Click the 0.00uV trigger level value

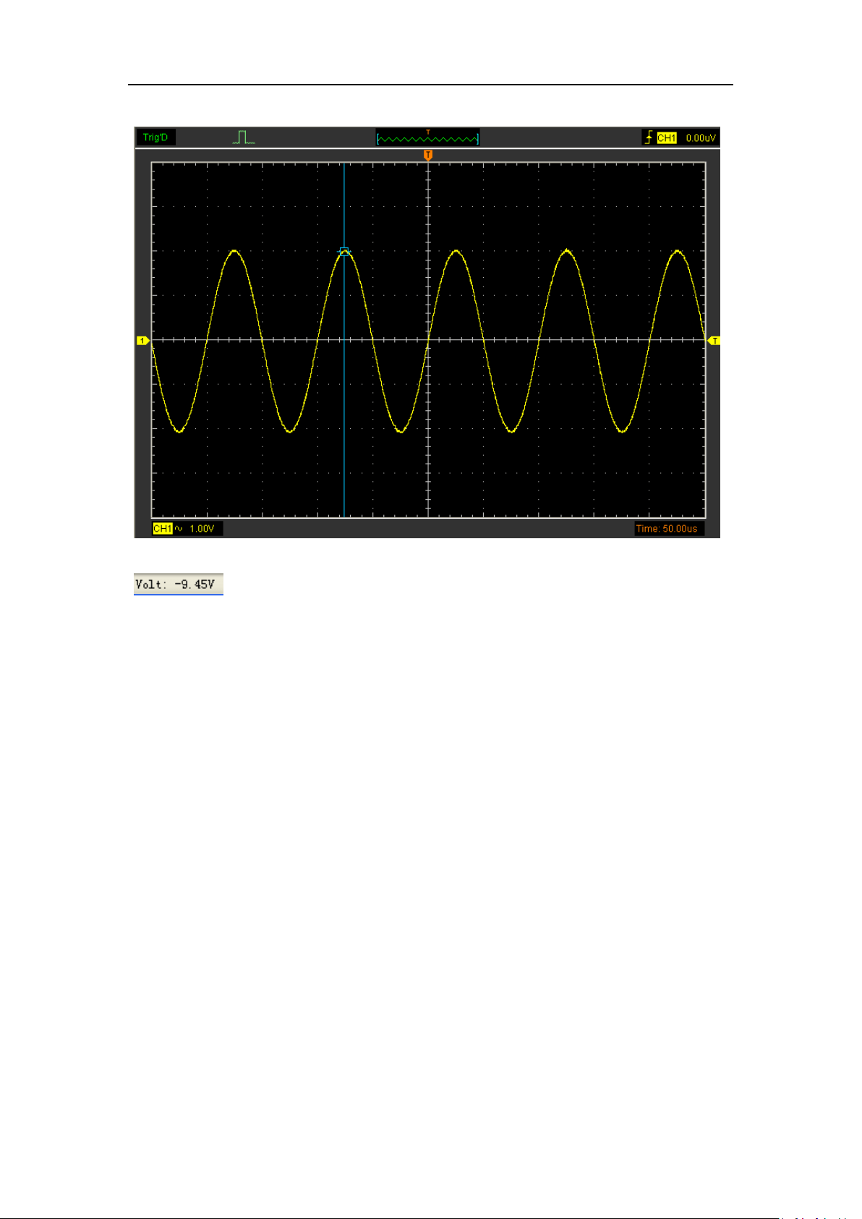[700, 138]
